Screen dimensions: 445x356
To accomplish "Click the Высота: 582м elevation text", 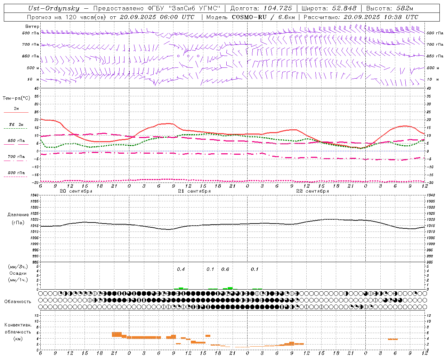I will pos(390,8).
